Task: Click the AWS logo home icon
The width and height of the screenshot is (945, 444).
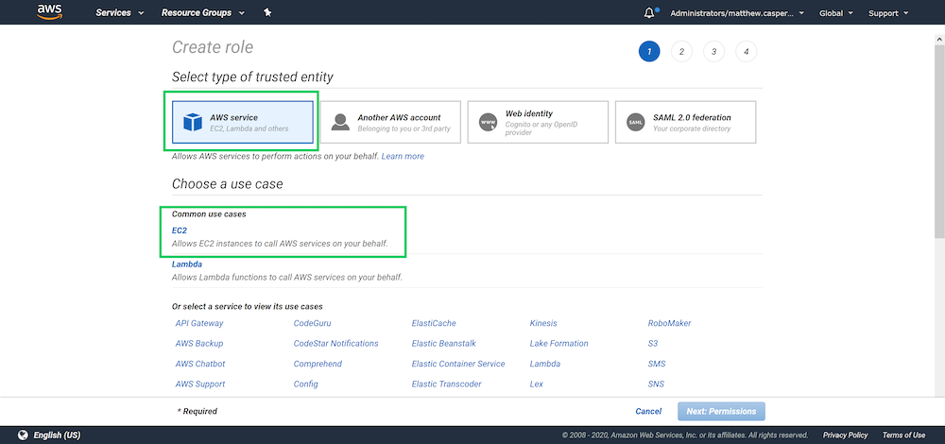Action: pos(49,12)
